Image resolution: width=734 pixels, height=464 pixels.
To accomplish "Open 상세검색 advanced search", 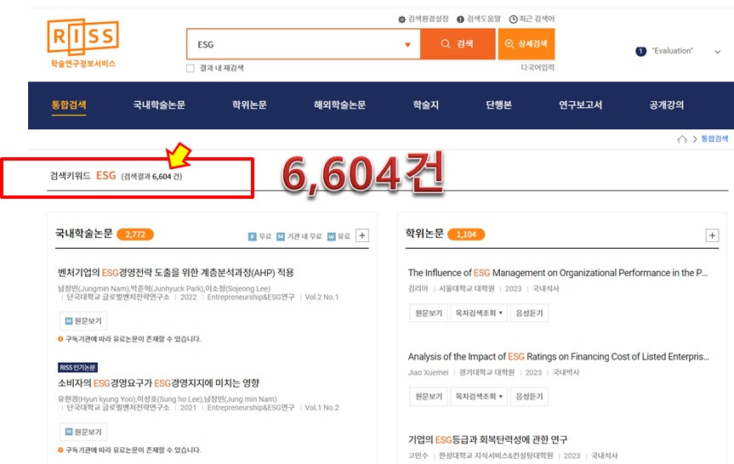I will tap(526, 44).
